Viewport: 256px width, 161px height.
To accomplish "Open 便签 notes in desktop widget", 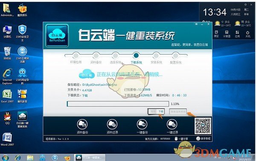I will (216, 34).
